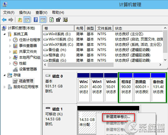Select the 程序盘 (F:) volume row
The height and width of the screenshot is (135, 168).
click(103, 55)
